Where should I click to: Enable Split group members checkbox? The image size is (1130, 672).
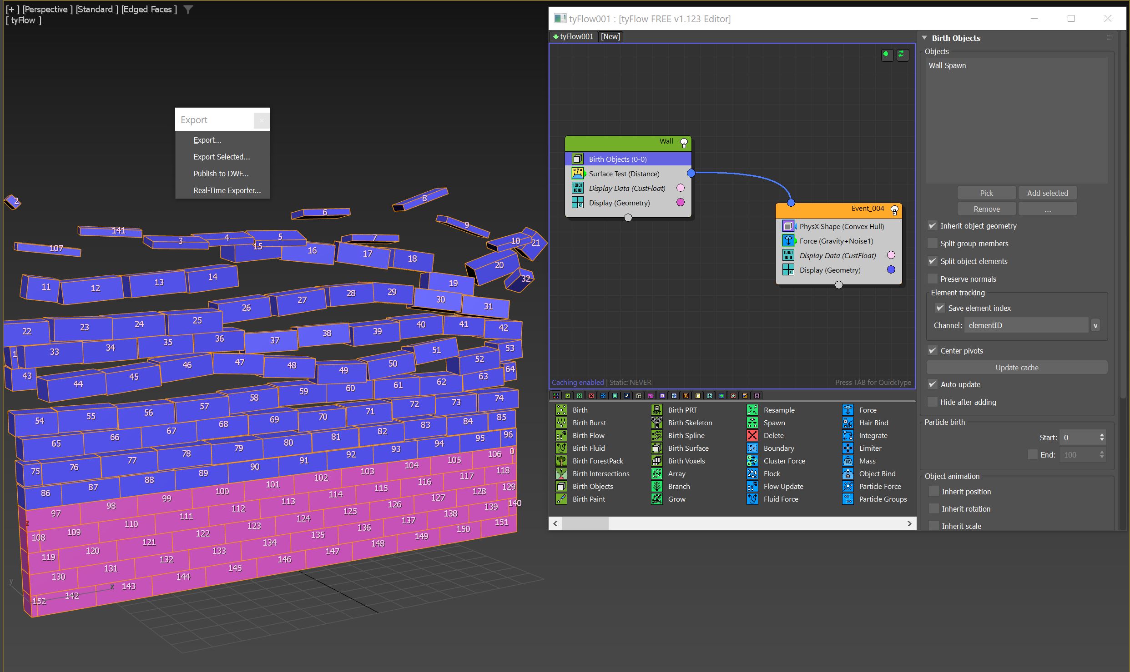(933, 244)
